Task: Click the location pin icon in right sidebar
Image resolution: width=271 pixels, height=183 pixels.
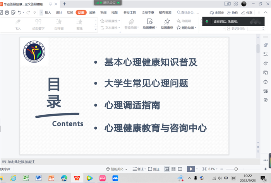Action: [266, 100]
